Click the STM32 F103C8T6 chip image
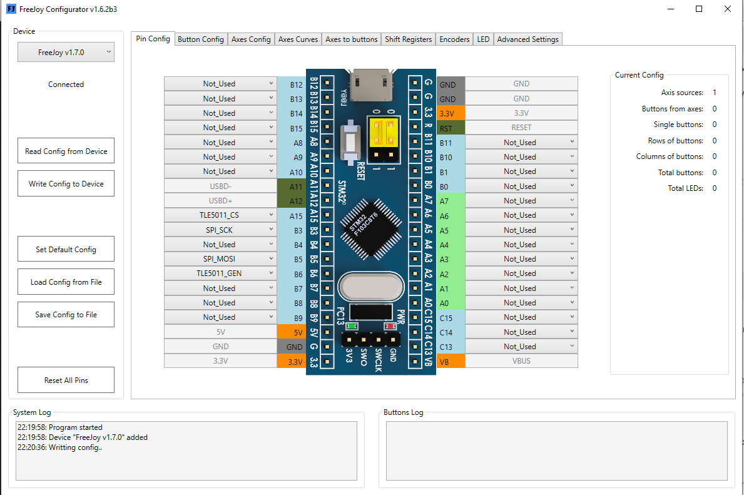 (x=370, y=229)
